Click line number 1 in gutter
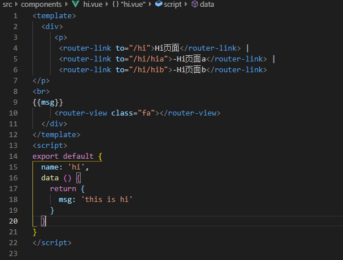Screen dimensions: 343x260 (15, 16)
